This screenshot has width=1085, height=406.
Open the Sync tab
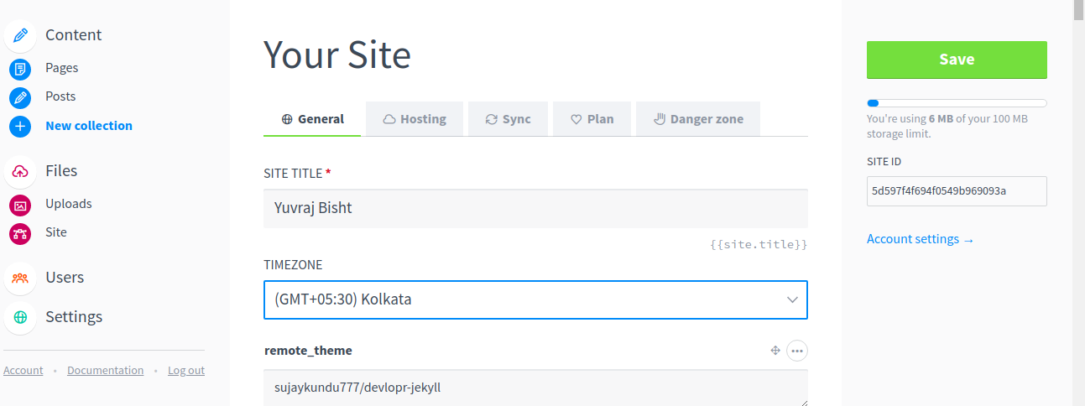(x=508, y=119)
